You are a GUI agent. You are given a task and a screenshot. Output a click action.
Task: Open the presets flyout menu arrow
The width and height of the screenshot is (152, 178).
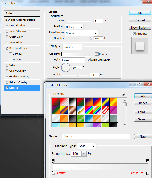point(123,94)
